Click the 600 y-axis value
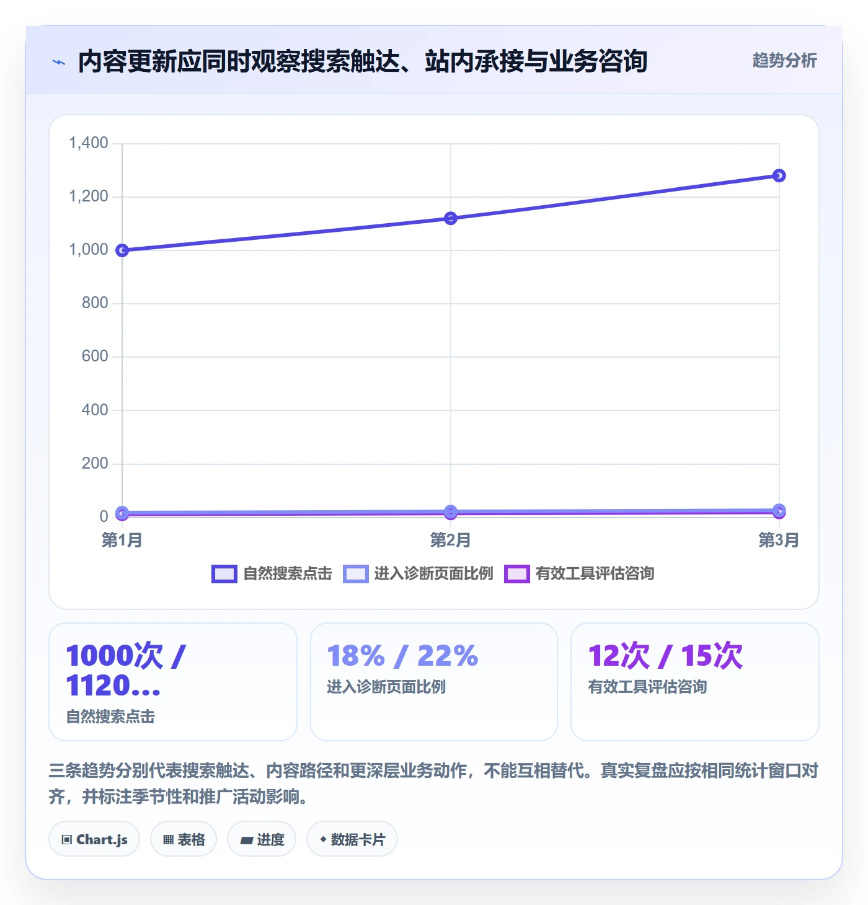The image size is (868, 905). click(95, 356)
